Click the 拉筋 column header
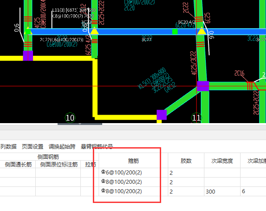Viewport: 266px width, 211px height. 90,164
